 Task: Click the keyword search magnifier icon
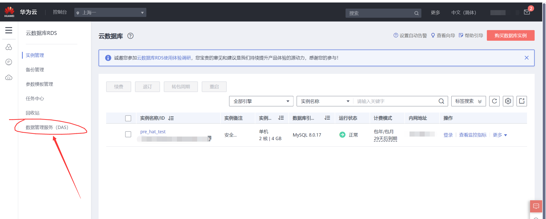[441, 101]
